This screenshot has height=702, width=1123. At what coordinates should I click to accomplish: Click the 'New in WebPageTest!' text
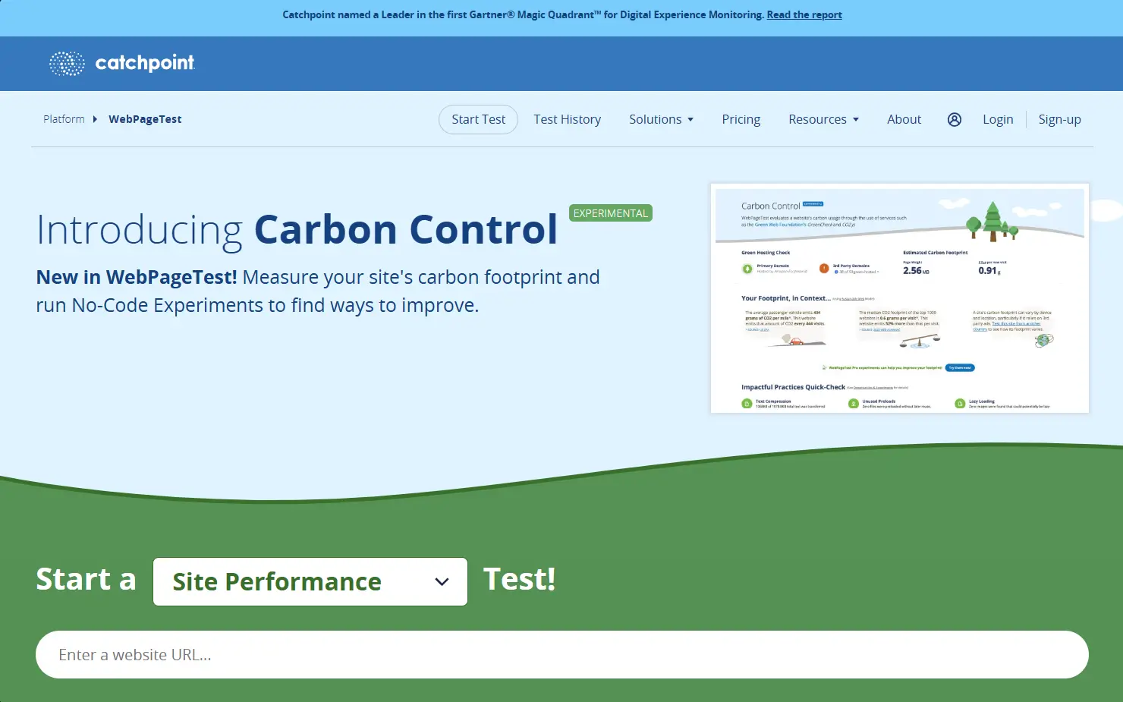pos(137,277)
